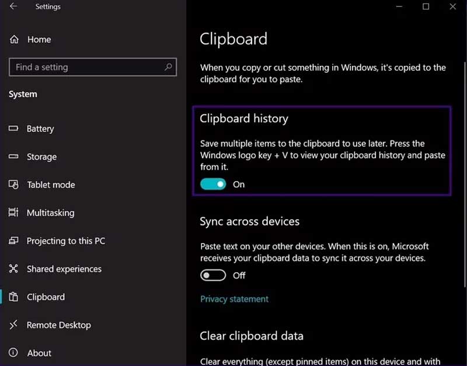Viewport: 467px width, 366px height.
Task: Open the Storage settings page
Action: [41, 156]
